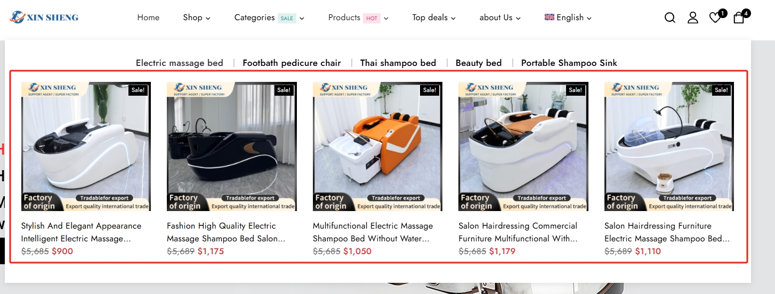Open the shopping bag cart icon
The image size is (775, 294).
click(x=739, y=18)
